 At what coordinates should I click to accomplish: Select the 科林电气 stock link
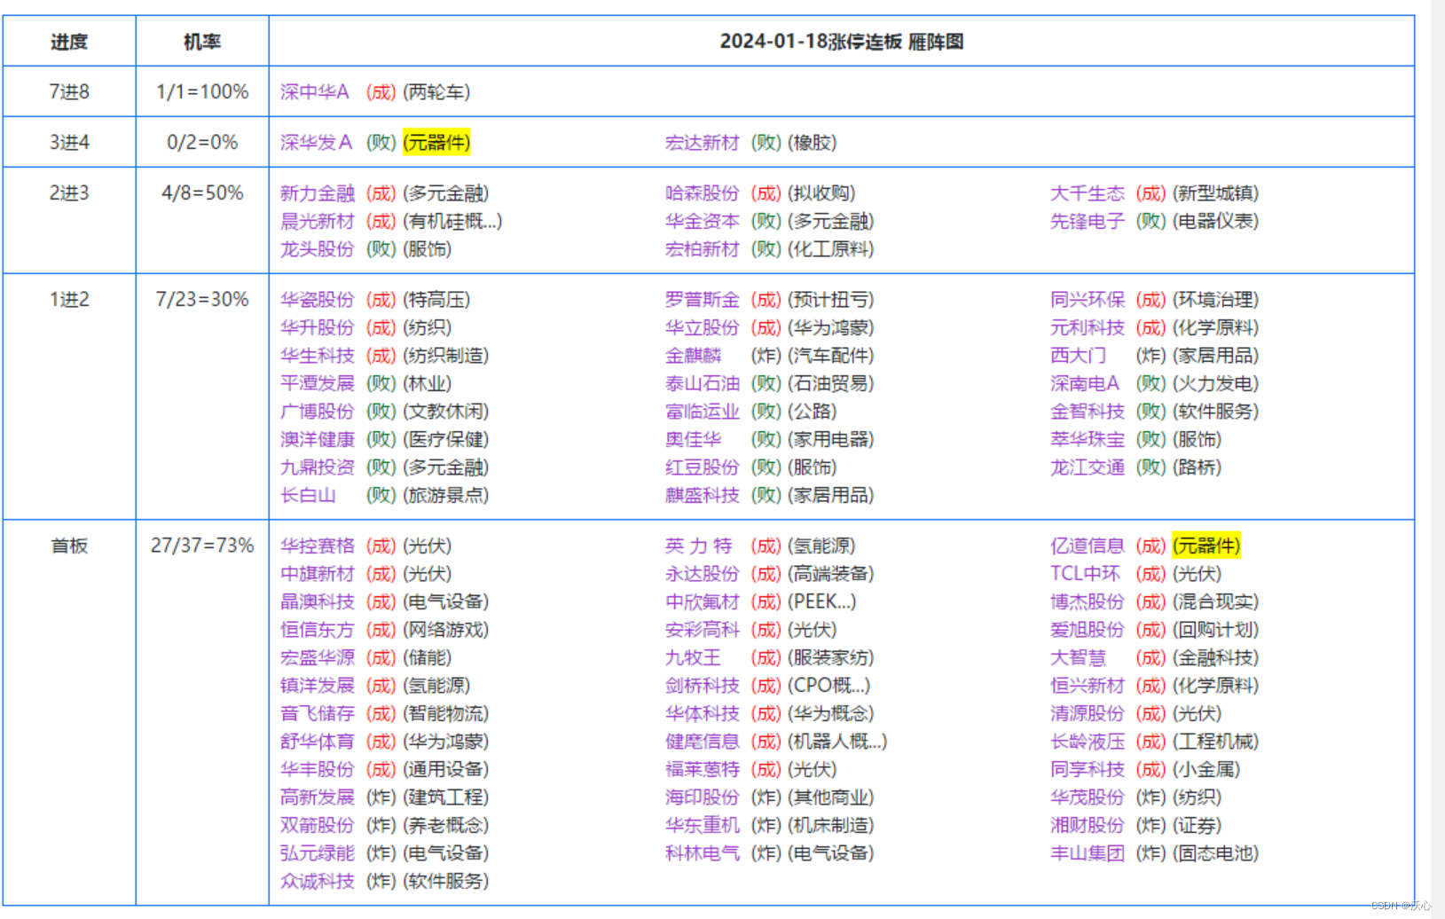coord(702,853)
